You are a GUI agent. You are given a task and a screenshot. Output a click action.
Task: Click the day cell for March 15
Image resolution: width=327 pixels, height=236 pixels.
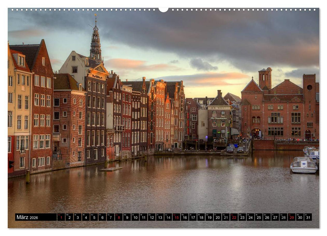coord(176,217)
